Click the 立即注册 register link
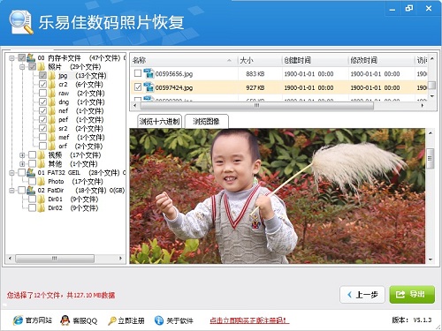442x331 pixels. point(131,320)
